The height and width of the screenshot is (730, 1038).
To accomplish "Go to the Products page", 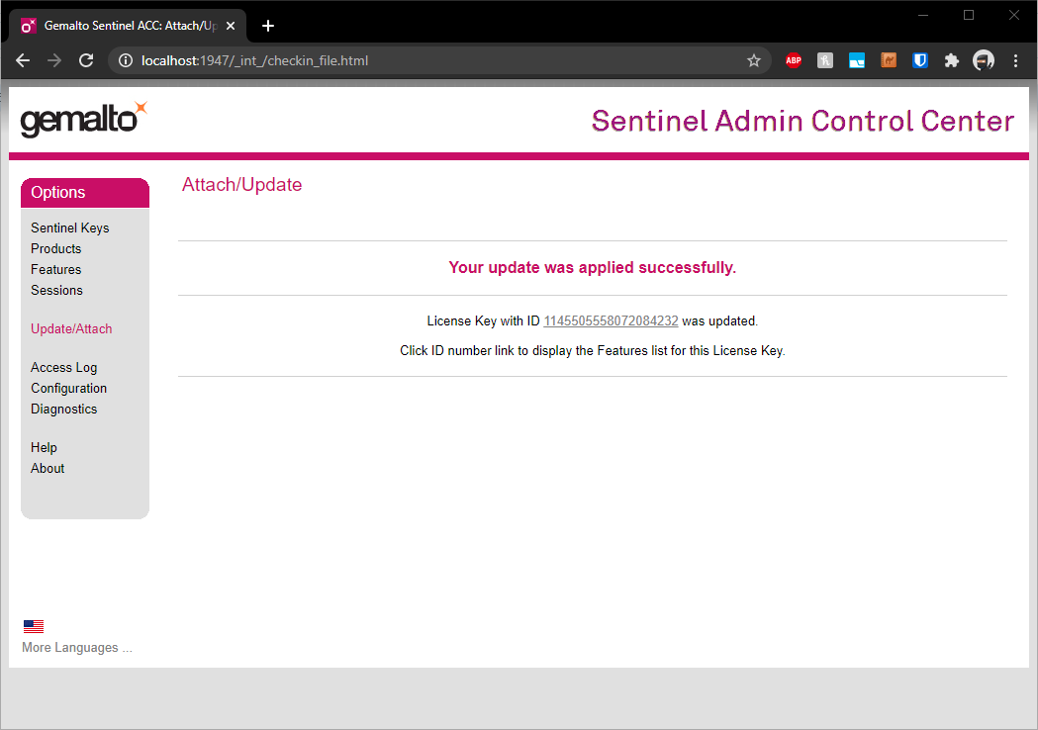I will (x=55, y=248).
